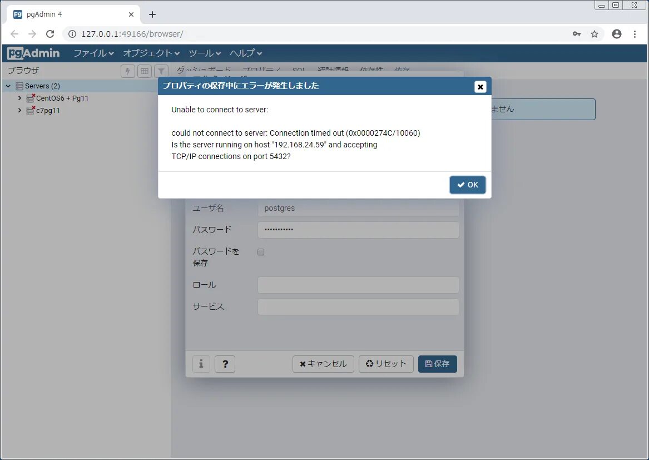Close the error dialog with X
This screenshot has width=649, height=460.
pos(480,87)
